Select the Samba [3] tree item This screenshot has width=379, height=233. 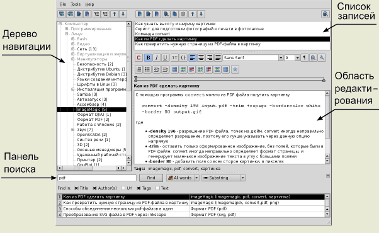[87, 94]
